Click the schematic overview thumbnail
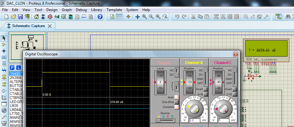Screen dimensions: 294x127 tap(27, 47)
